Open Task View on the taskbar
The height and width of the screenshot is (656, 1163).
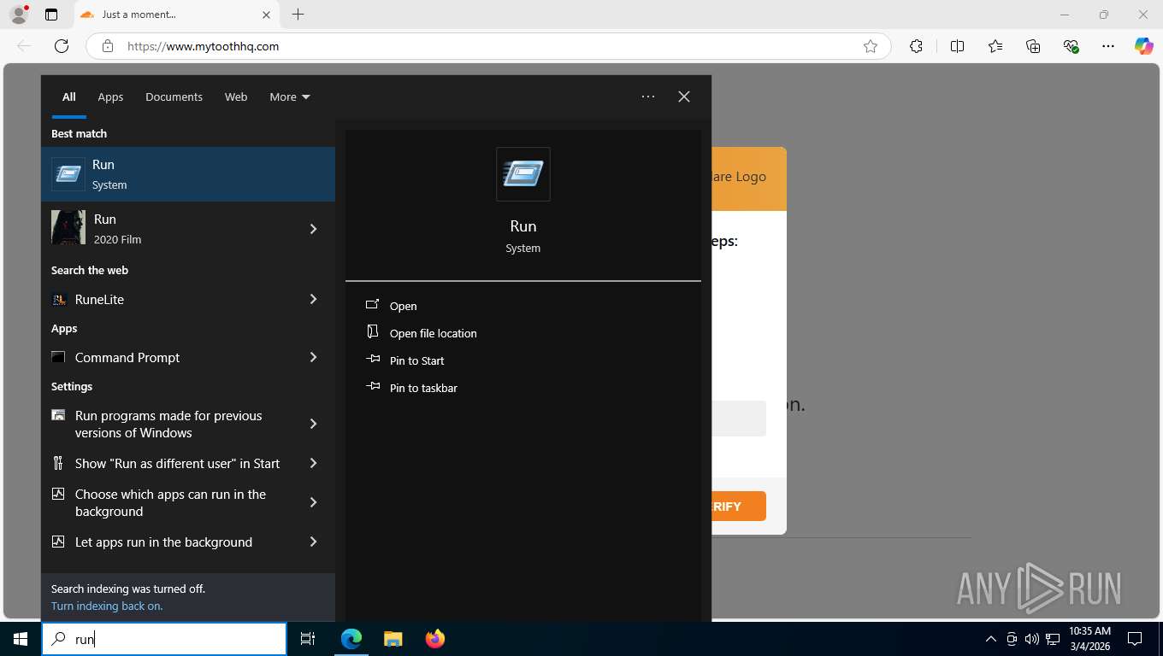coord(308,639)
